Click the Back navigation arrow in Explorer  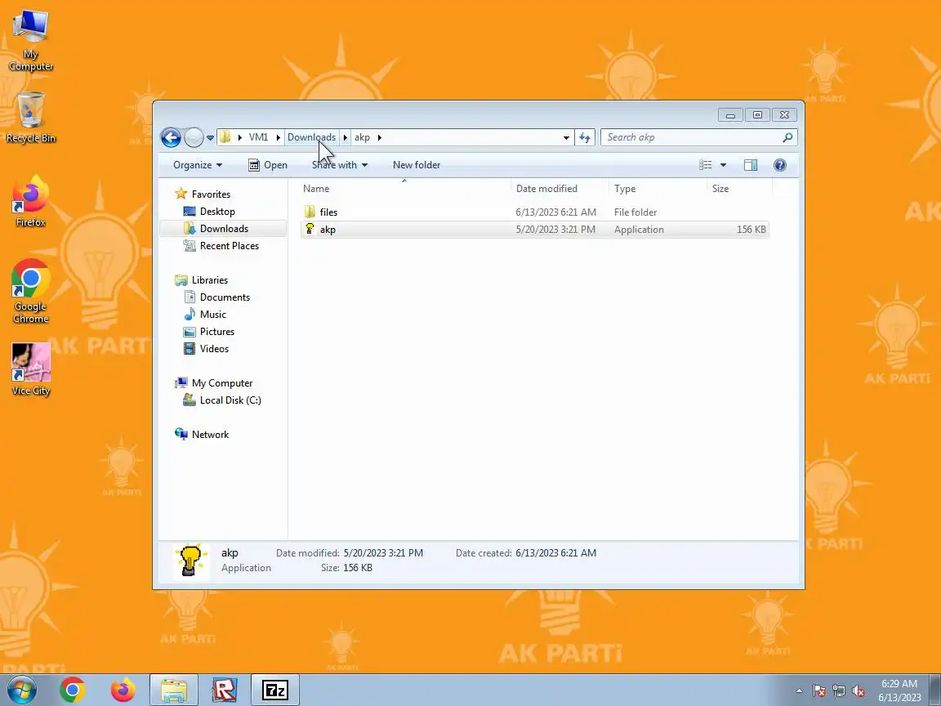tap(171, 137)
